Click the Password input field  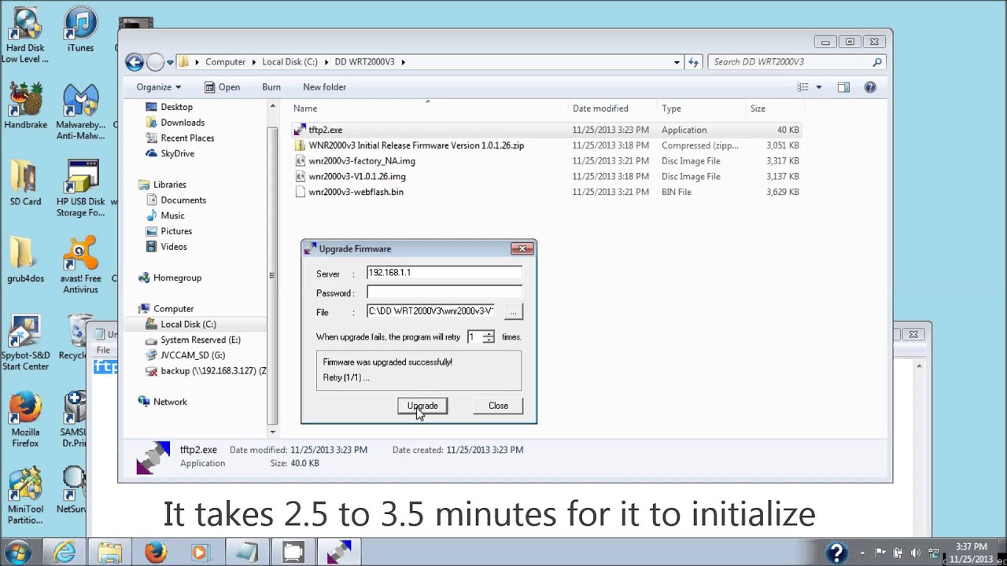(x=444, y=292)
